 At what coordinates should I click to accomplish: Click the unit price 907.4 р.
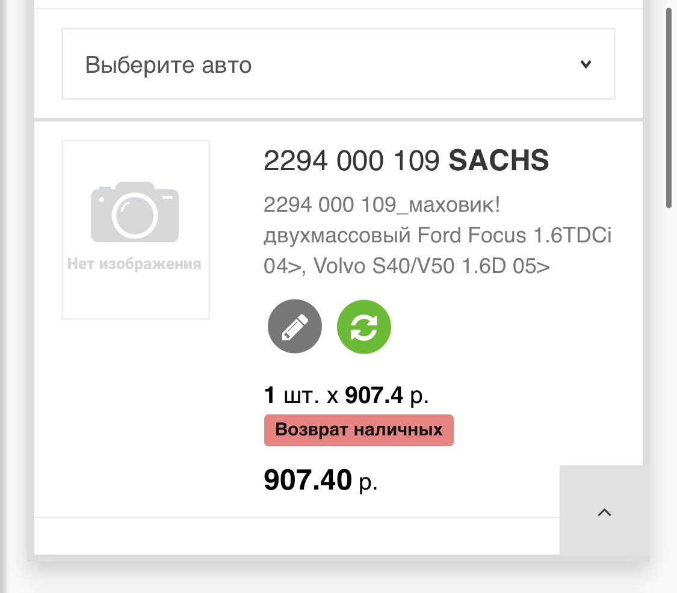click(x=386, y=396)
